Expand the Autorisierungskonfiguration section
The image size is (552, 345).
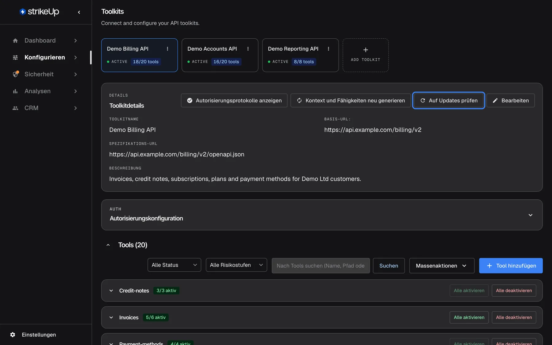531,215
